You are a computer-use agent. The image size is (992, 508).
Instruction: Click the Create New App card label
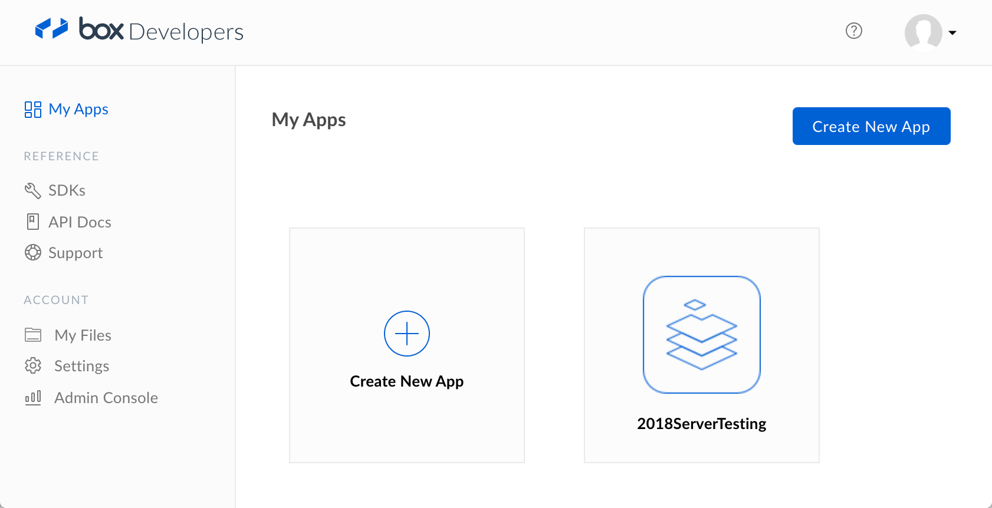(407, 381)
